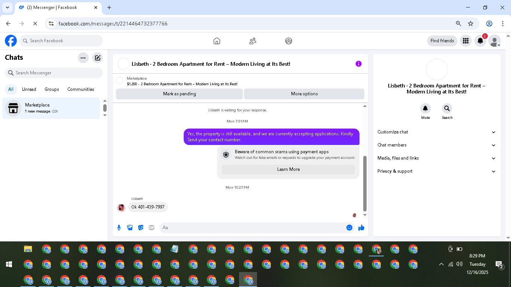Image resolution: width=511 pixels, height=287 pixels.
Task: Mute this conversation with the bell icon
Action: 425,108
